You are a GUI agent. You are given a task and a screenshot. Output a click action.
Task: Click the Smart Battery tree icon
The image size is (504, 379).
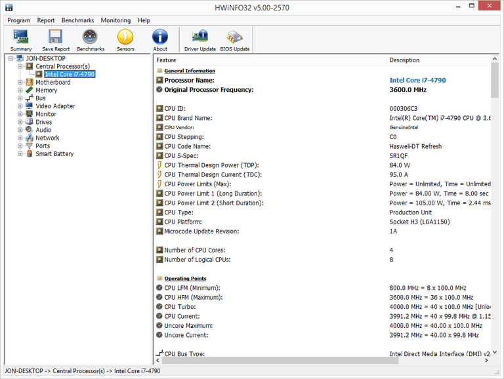tap(30, 153)
